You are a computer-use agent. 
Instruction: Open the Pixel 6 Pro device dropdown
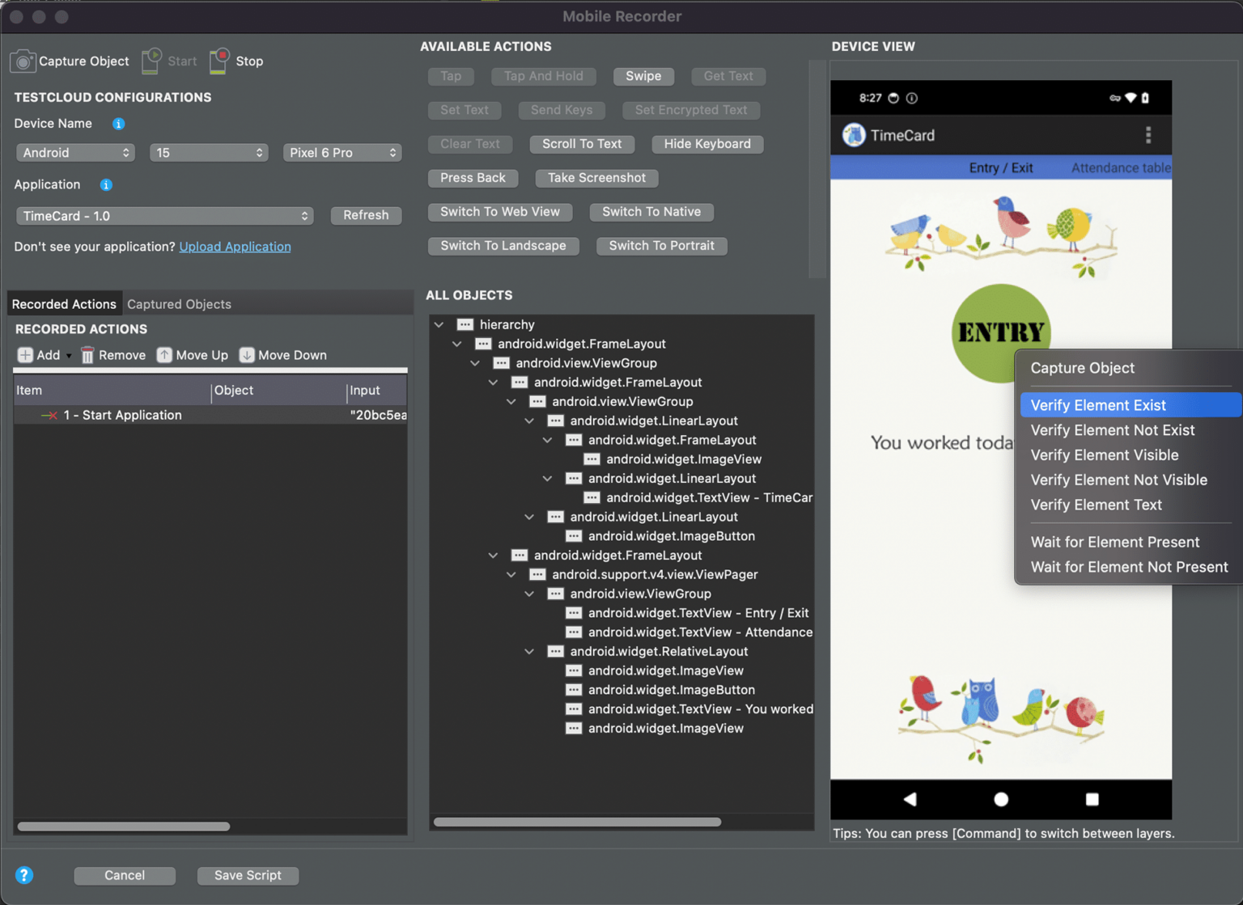click(342, 152)
